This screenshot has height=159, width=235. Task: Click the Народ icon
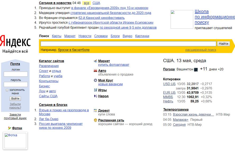95,96
